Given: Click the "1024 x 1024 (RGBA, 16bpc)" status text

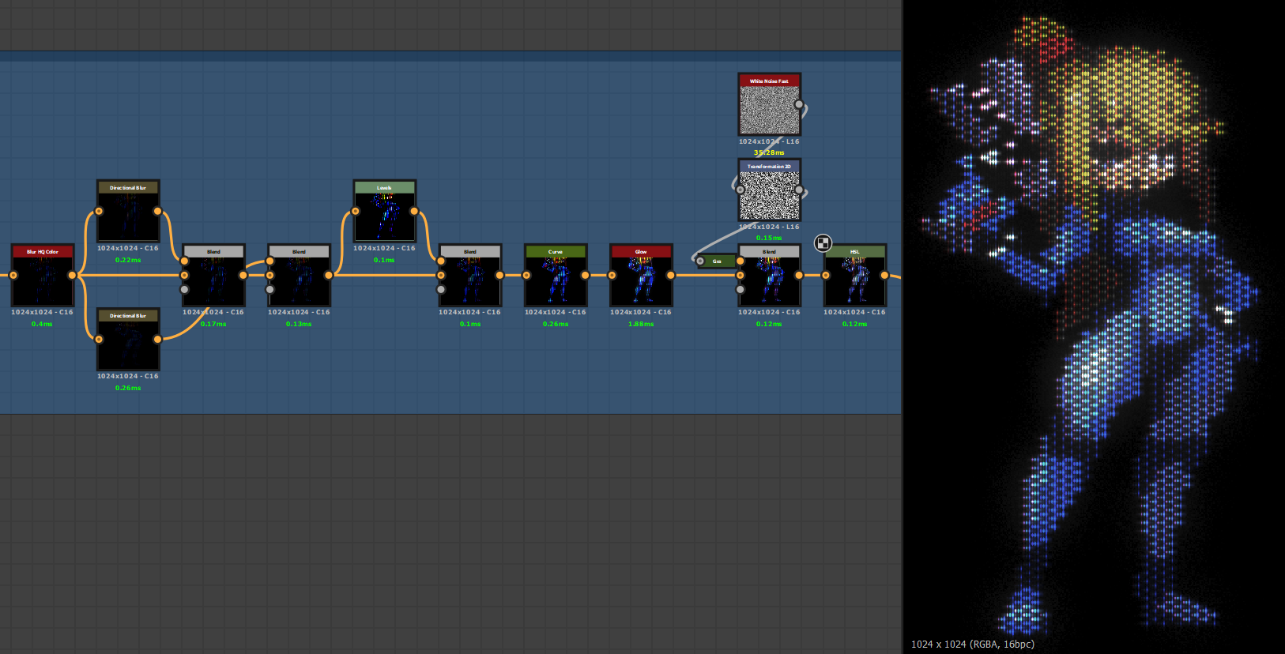Looking at the screenshot, I should 972,644.
